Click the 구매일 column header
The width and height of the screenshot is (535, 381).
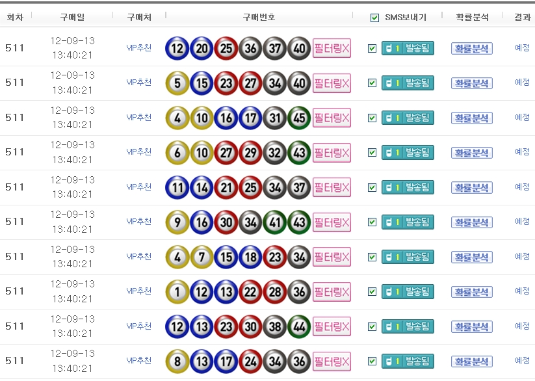coord(72,17)
